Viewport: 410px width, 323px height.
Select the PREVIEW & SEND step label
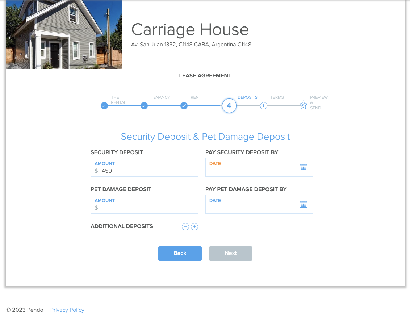319,103
